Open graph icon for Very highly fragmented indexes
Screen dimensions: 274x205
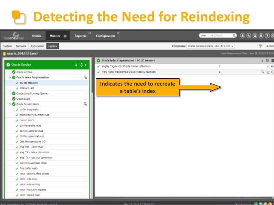point(268,72)
